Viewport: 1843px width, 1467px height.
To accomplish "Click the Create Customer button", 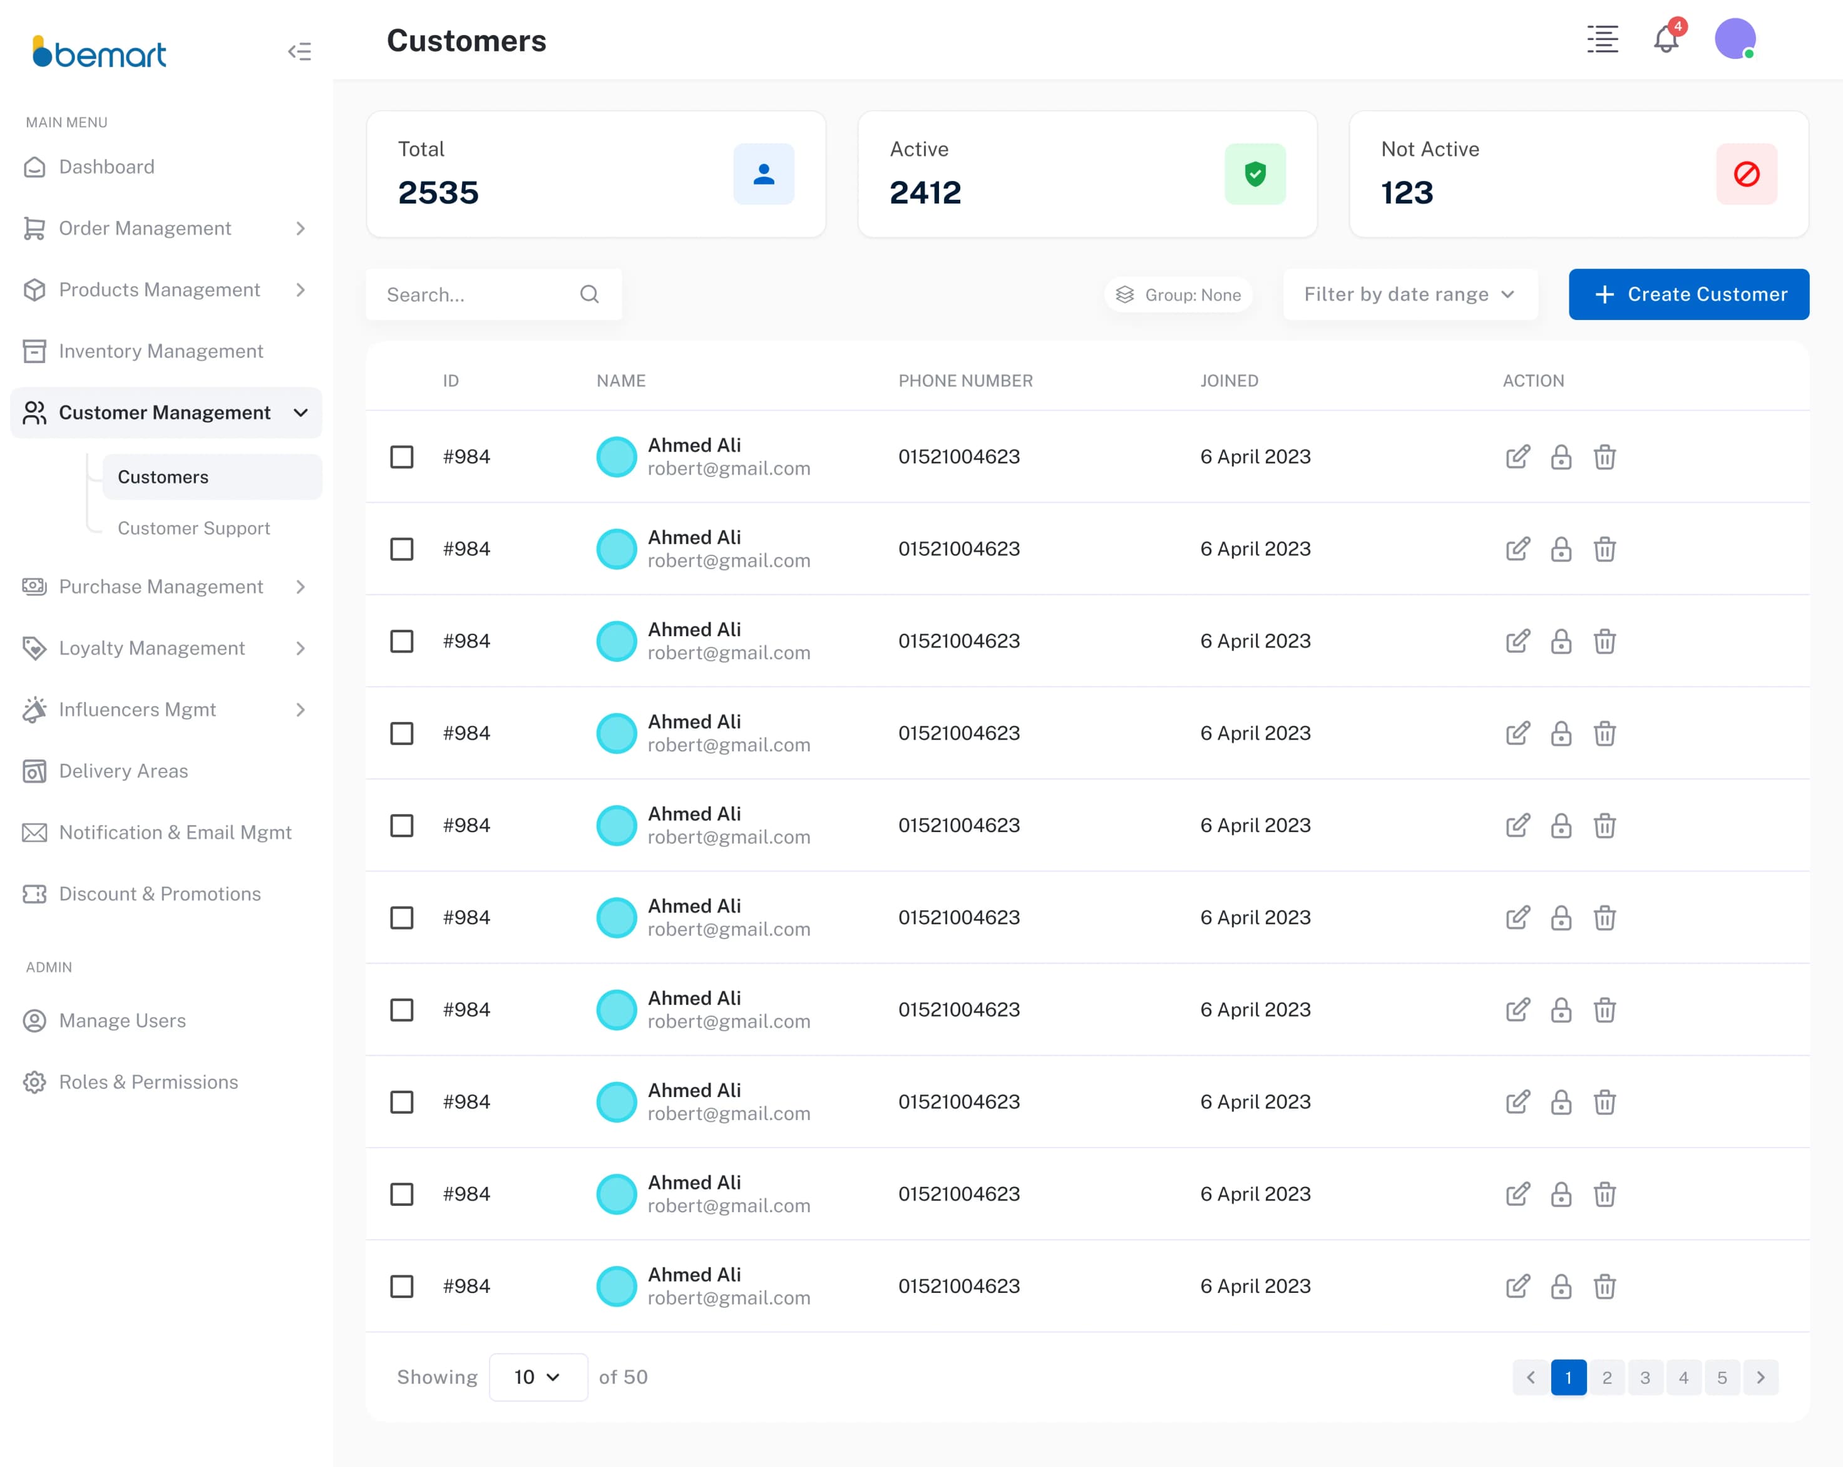I will coord(1688,294).
